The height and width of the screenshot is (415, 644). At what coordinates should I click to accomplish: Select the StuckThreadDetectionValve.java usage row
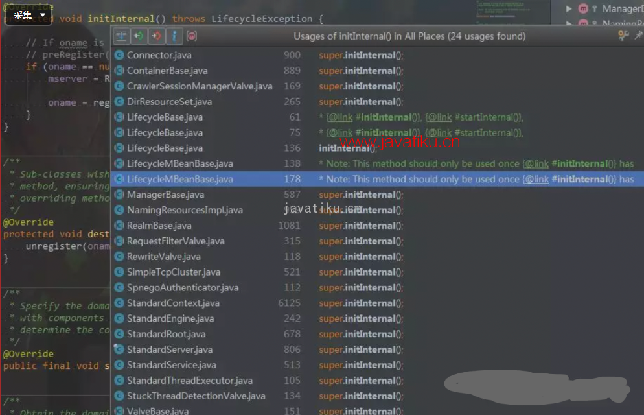[x=377, y=396]
